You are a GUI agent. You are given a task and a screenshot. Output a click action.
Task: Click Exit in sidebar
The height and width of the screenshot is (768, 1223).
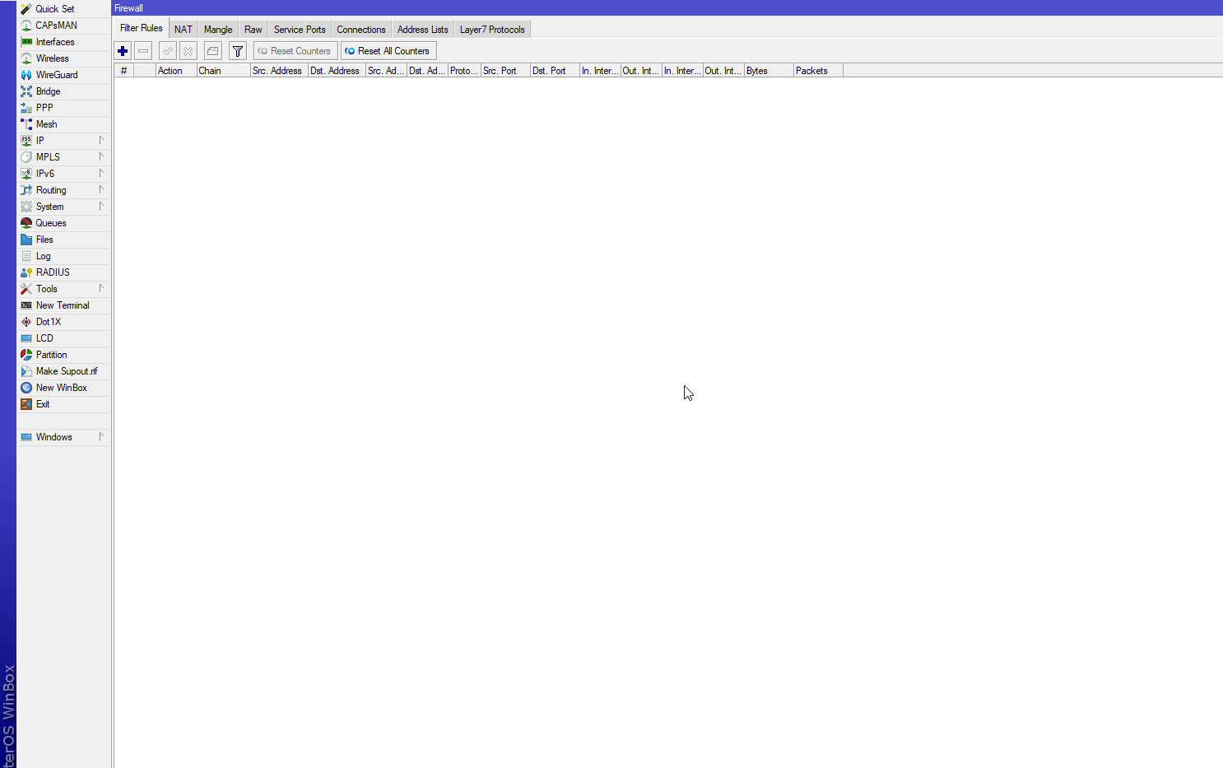[64, 404]
